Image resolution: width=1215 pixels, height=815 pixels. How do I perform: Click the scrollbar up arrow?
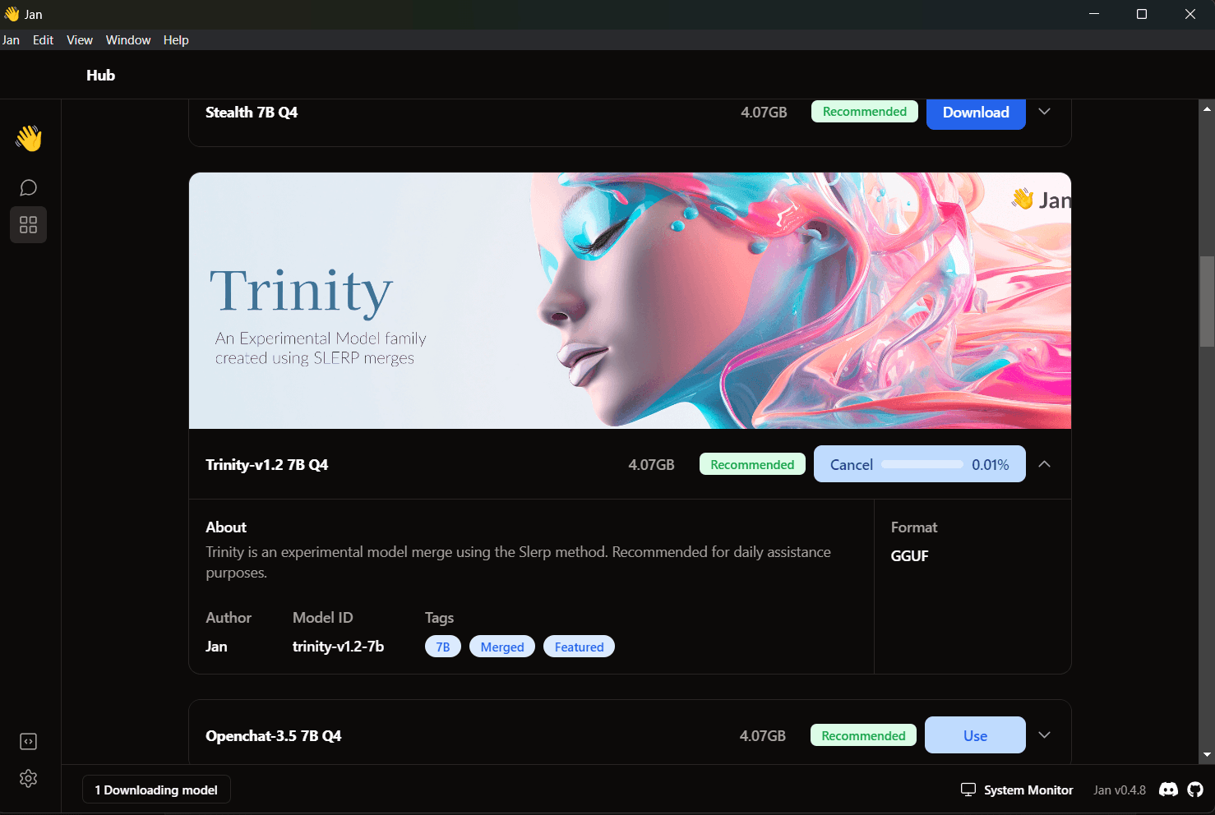point(1207,108)
